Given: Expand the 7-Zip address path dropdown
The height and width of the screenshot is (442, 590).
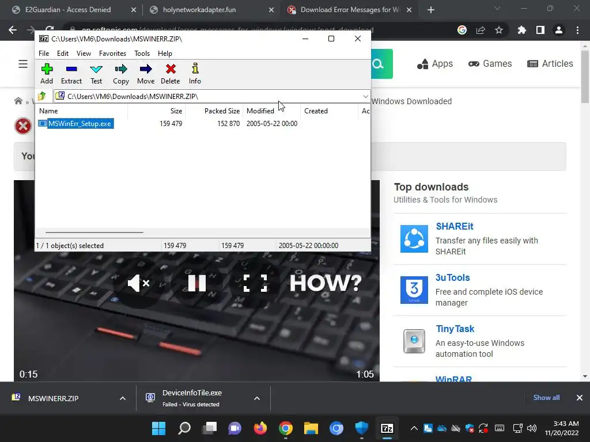Looking at the screenshot, I should click(365, 97).
